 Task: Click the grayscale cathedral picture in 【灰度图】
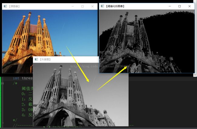(81, 94)
